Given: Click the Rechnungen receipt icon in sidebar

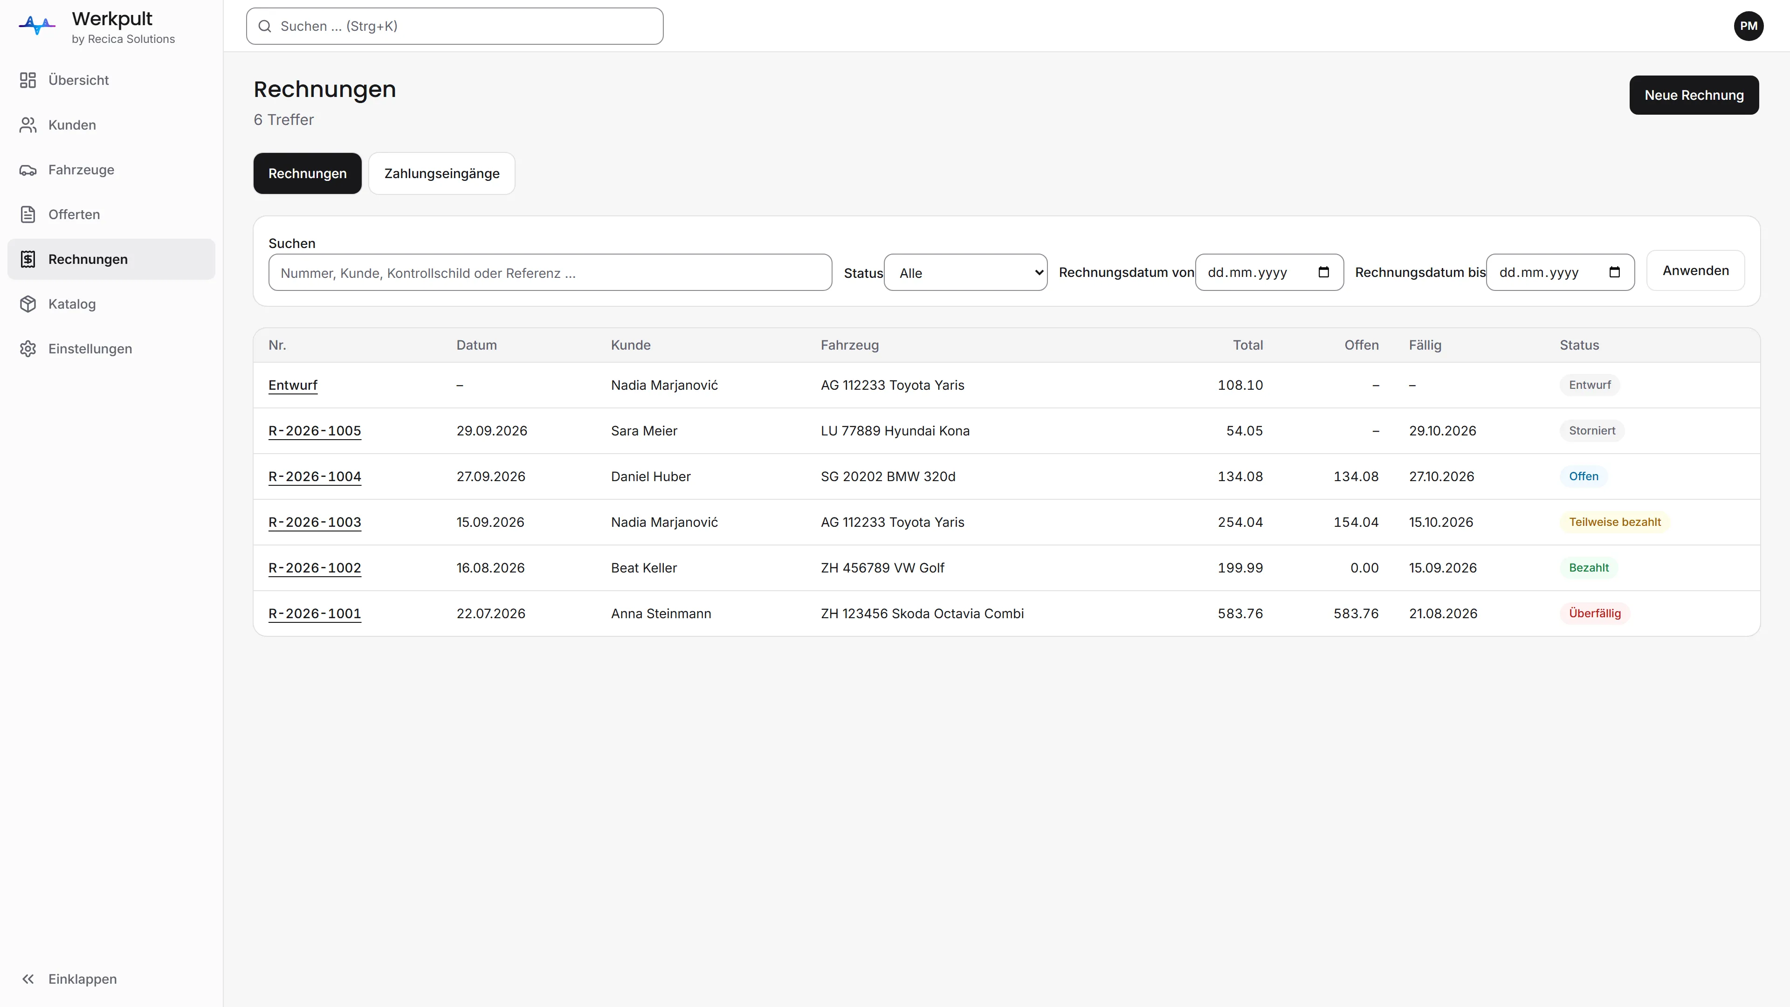Looking at the screenshot, I should point(28,259).
